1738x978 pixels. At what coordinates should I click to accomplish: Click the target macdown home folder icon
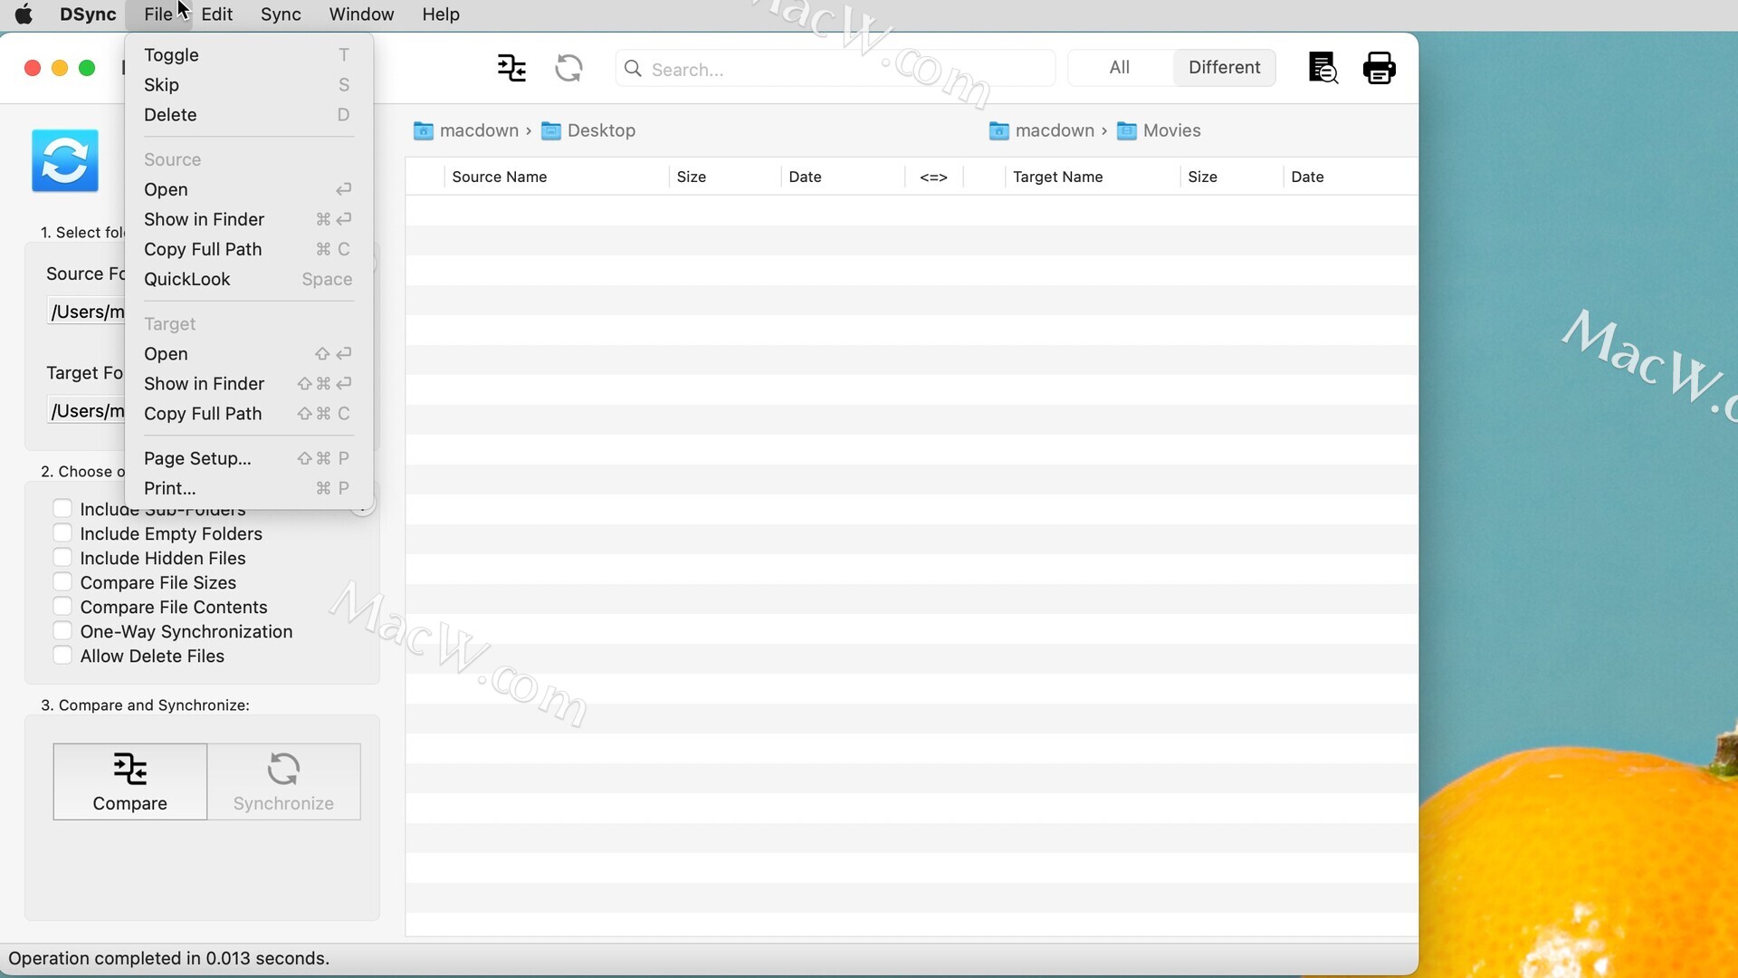coord(998,130)
